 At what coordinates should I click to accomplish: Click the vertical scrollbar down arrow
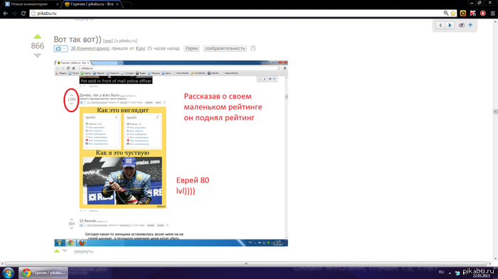click(495, 259)
